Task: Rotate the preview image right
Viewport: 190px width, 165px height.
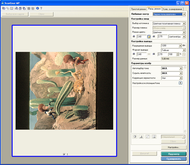Action: 24,8
